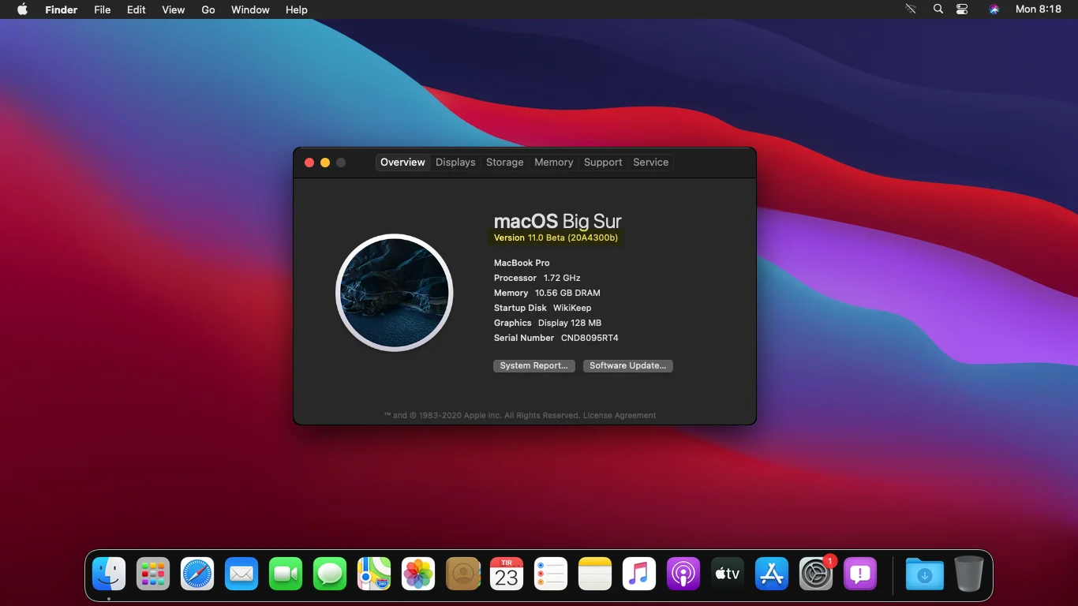Open Control Center in menu bar
Viewport: 1078px width, 606px height.
[x=962, y=9]
